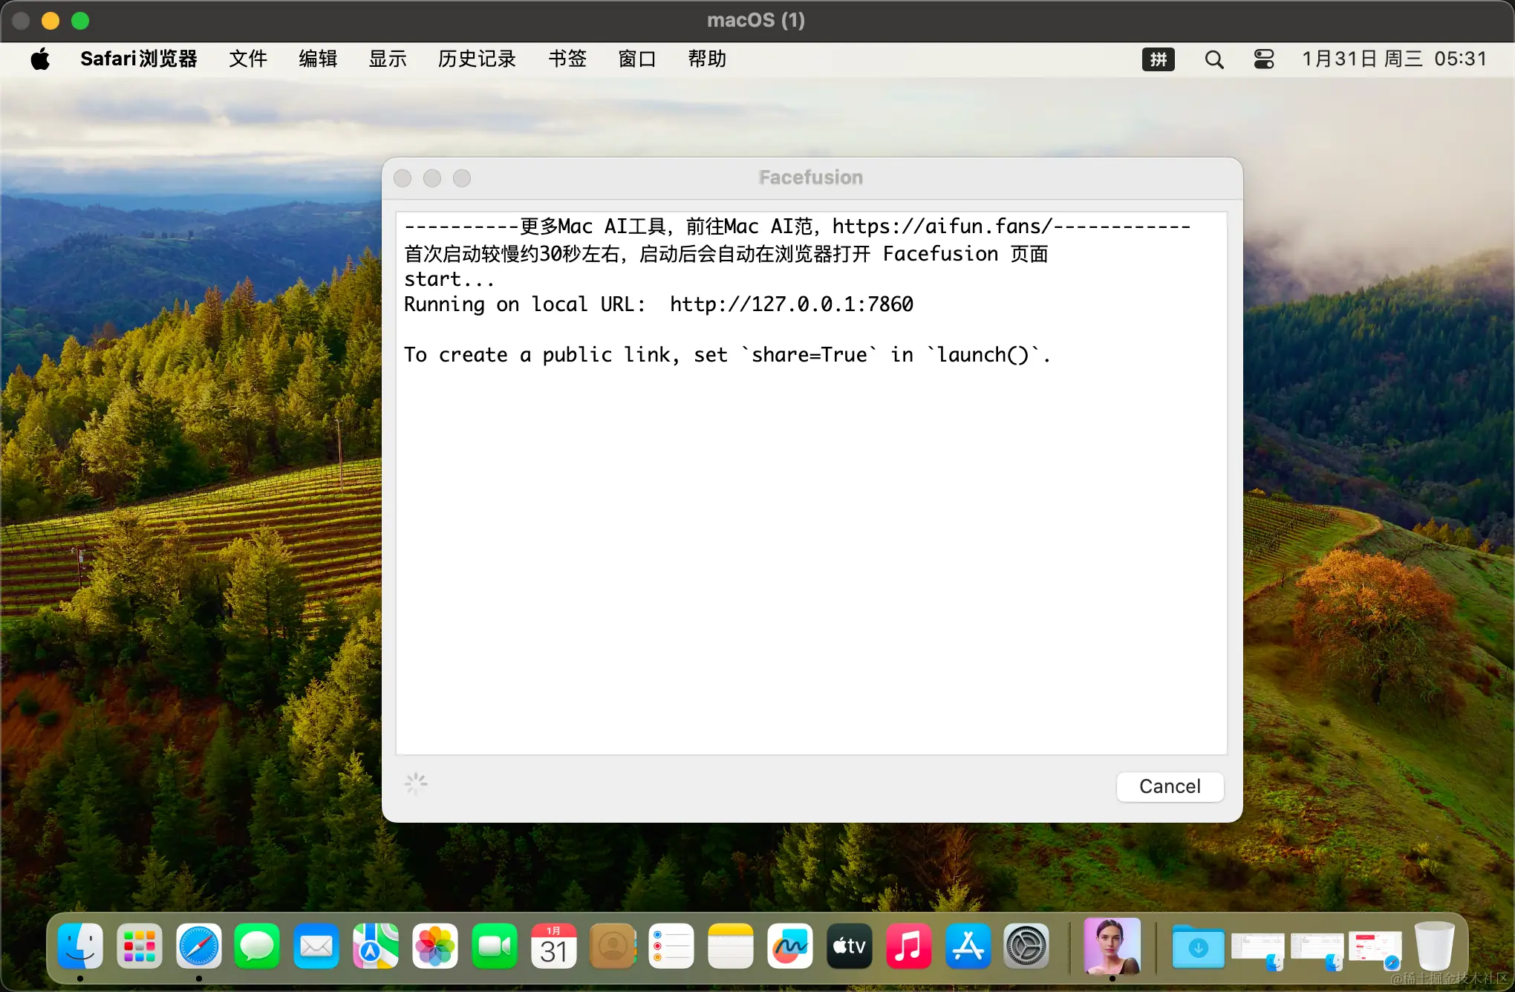Viewport: 1515px width, 992px height.
Task: Open 帮助 menu
Action: (x=707, y=59)
